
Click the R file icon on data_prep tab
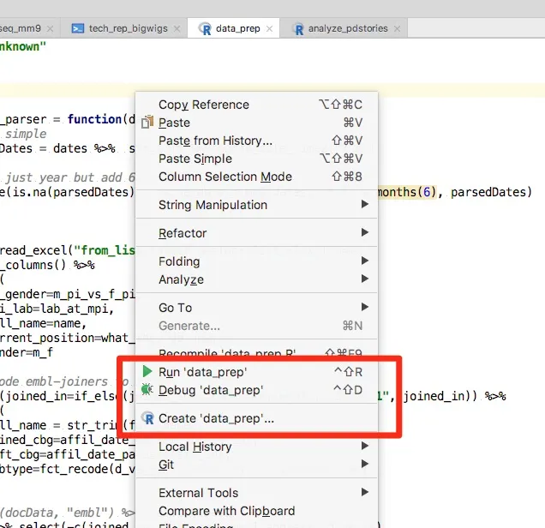pos(205,28)
